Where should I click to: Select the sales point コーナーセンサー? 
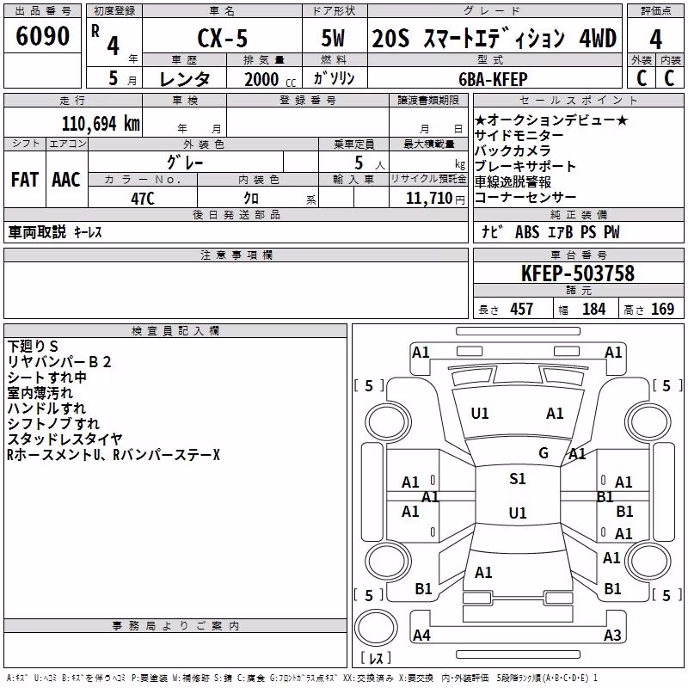pos(525,198)
